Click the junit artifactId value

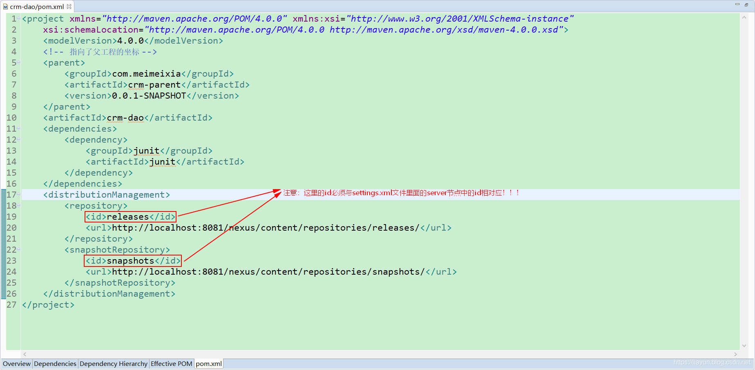point(162,162)
